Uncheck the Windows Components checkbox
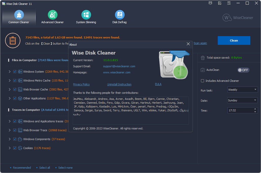This screenshot has height=173, width=261. (15, 139)
